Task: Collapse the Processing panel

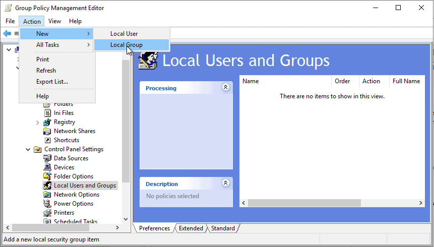Action: (x=225, y=87)
